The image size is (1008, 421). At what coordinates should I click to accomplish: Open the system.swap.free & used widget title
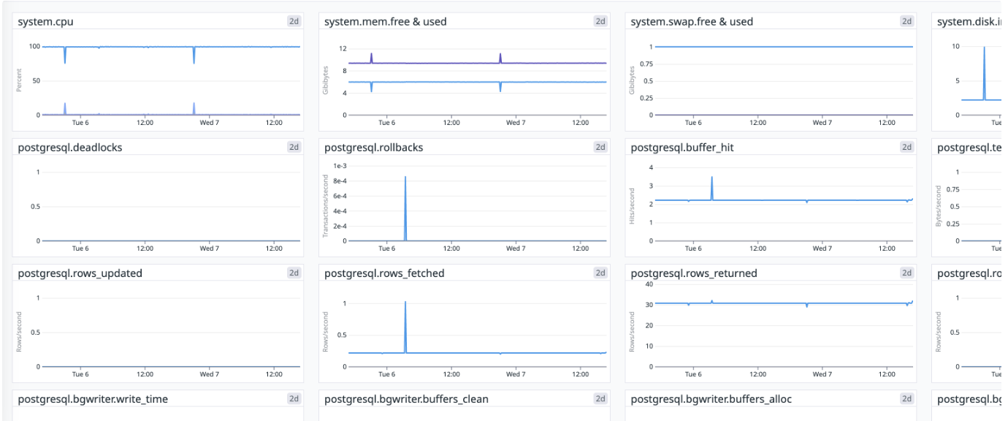691,22
